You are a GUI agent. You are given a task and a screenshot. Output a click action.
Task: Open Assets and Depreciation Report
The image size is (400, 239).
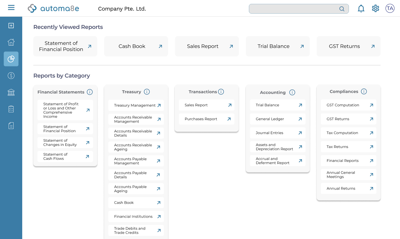278,147
